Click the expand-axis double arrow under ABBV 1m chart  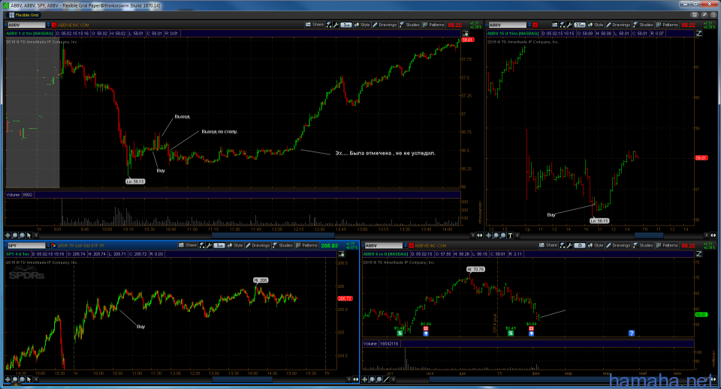coord(480,235)
